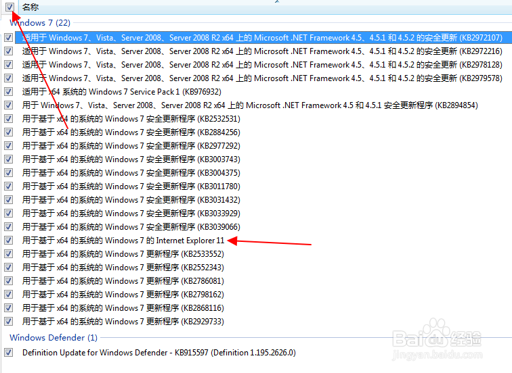Uncheck the KB2786081 update checkbox

tap(9, 281)
